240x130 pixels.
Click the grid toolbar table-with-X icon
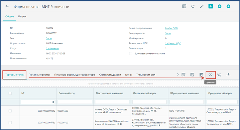pyautogui.click(x=192, y=75)
